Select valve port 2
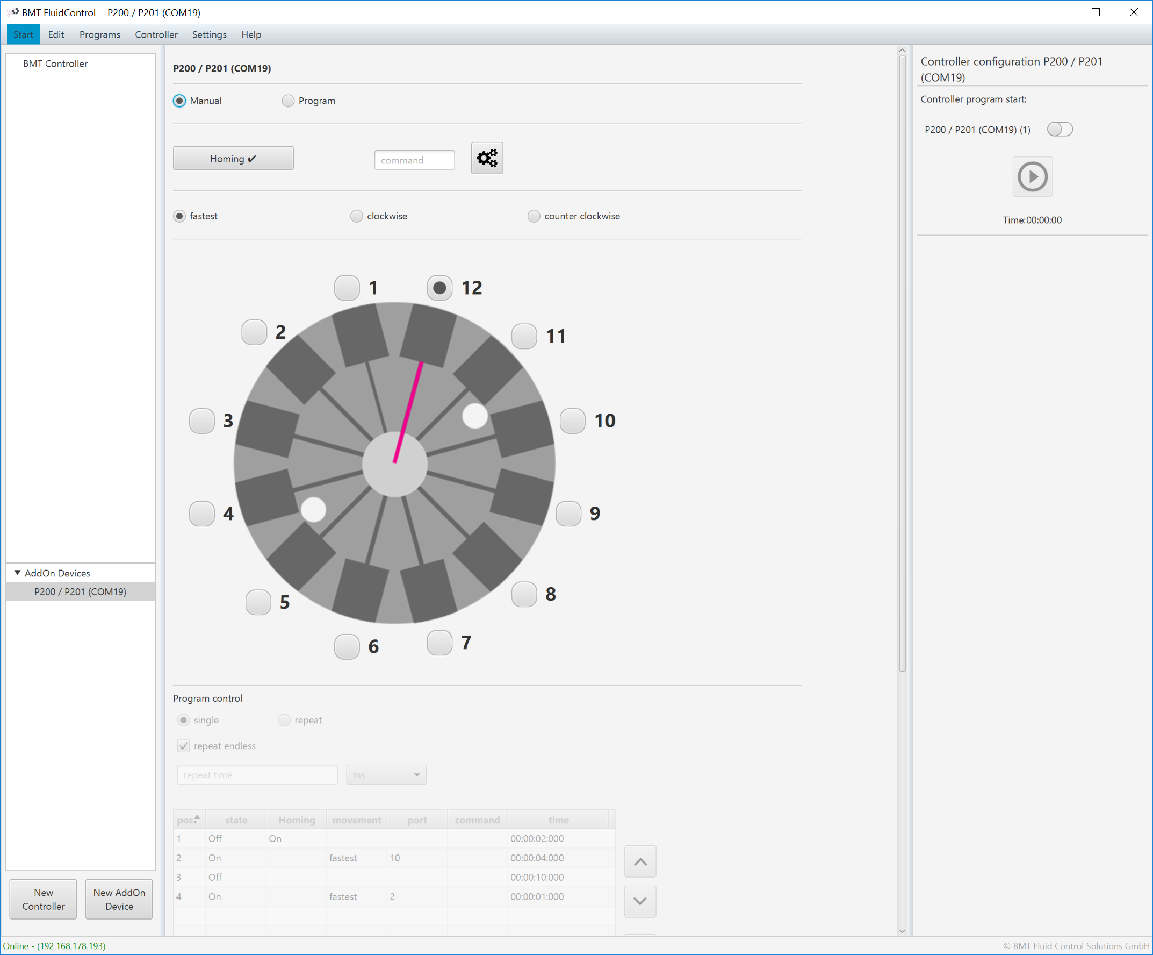The width and height of the screenshot is (1153, 955). pos(254,332)
